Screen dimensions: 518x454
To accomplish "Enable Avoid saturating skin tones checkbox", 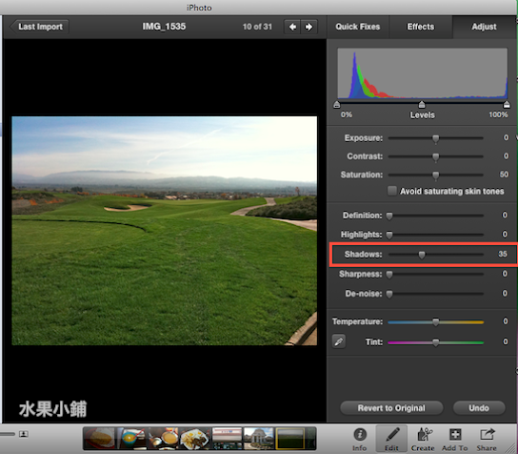I will click(x=391, y=191).
